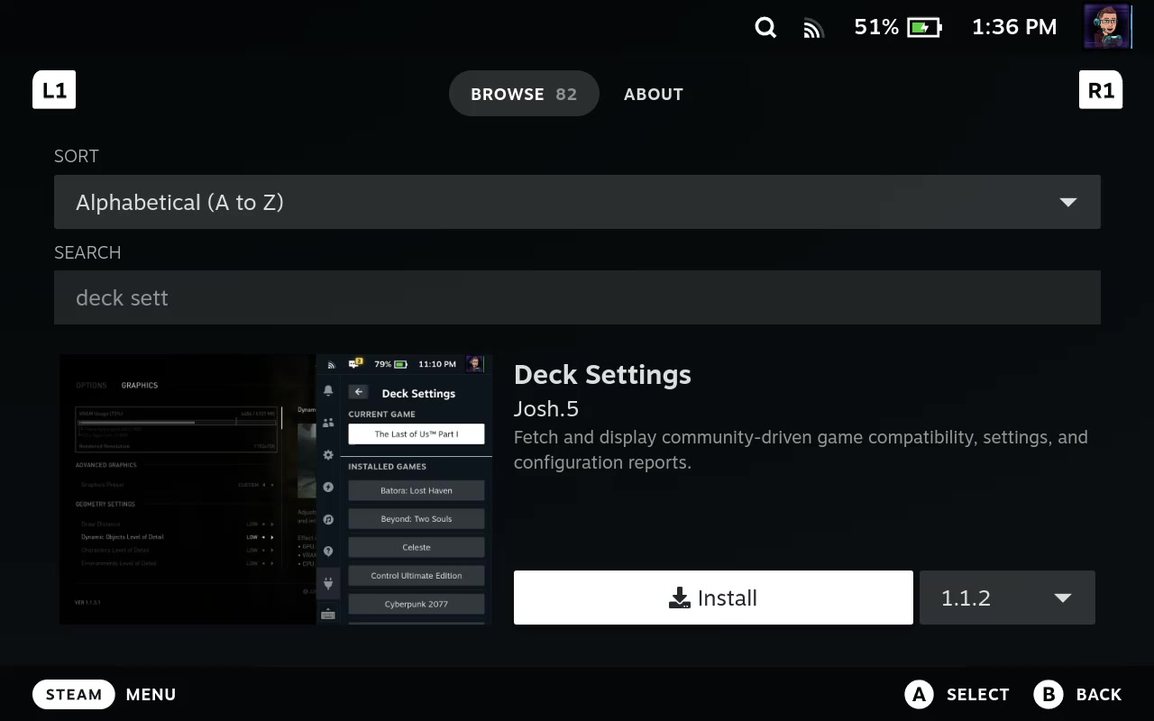Click the author name Josh.5
Viewport: 1154px width, 721px height.
546,408
